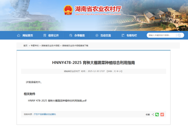This screenshot has width=188, height=126.
Task: Click the share icon next to 收藏
Action: coord(153,114)
